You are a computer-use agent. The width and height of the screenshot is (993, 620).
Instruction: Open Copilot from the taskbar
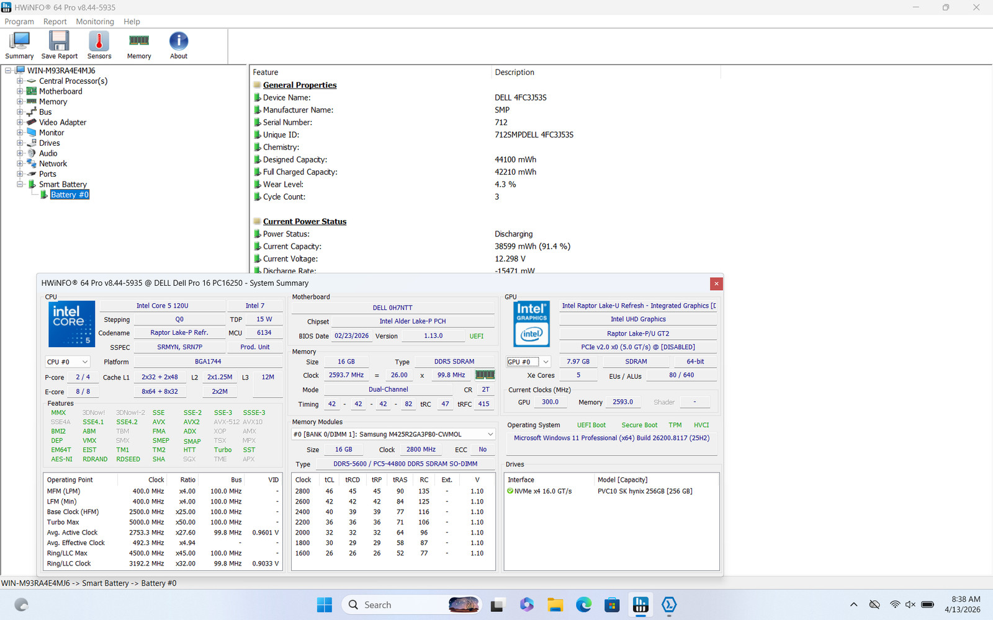(x=527, y=604)
